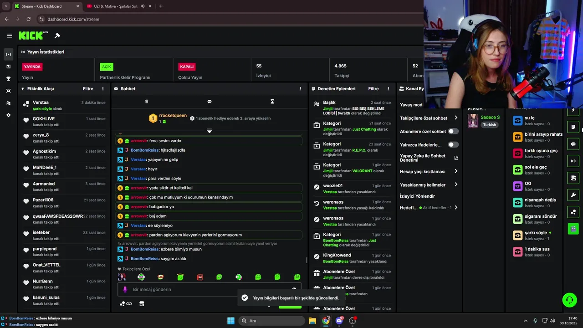583x328 pixels.
Task: Click the KAPALI multistream badge
Action: [187, 67]
